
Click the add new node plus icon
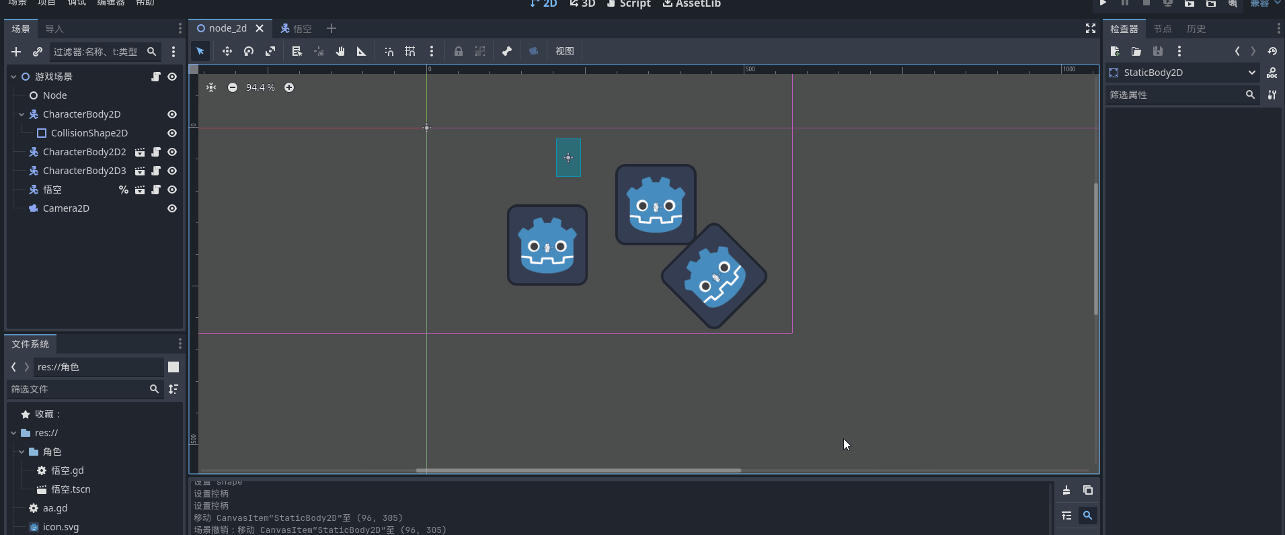16,52
